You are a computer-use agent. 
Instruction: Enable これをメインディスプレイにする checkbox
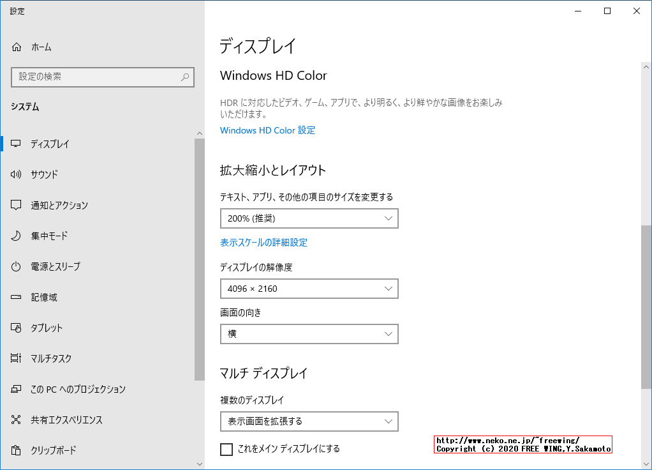pyautogui.click(x=226, y=449)
